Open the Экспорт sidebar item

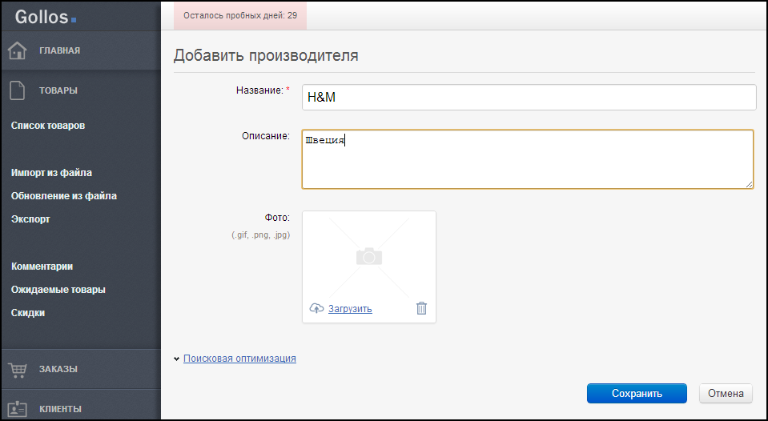click(30, 219)
